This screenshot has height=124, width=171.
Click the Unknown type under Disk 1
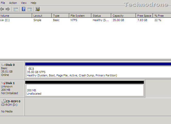(x=7, y=86)
